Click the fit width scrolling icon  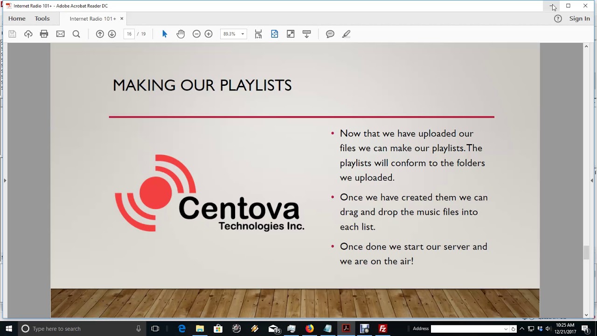(258, 34)
